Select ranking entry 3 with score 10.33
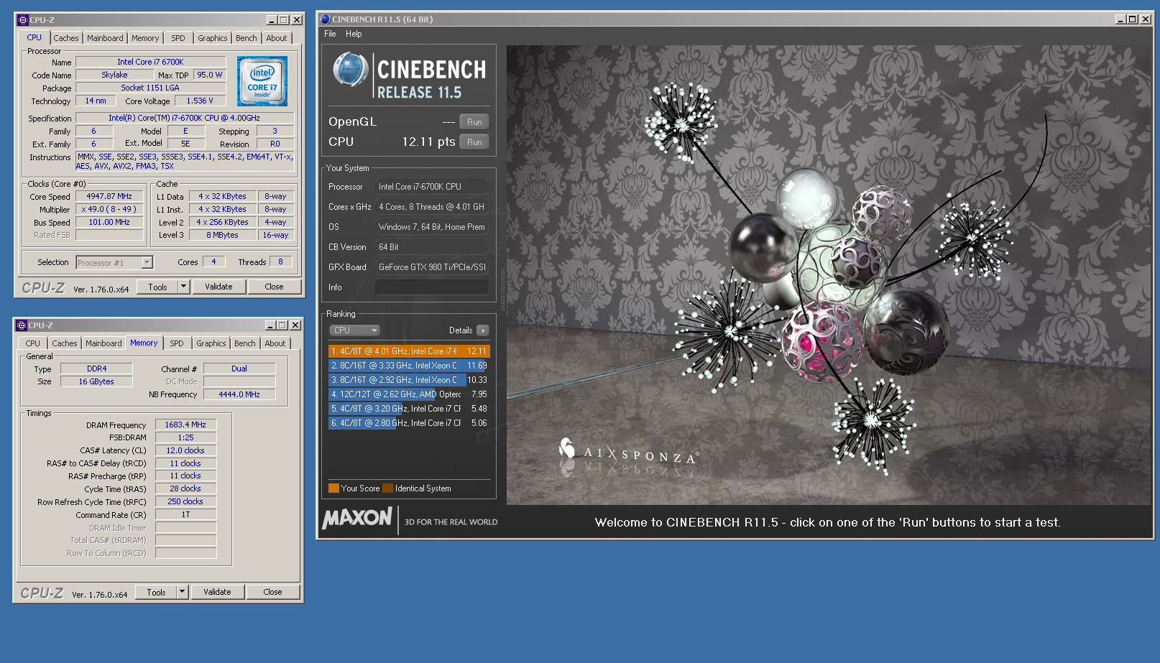Viewport: 1160px width, 663px height. 409,380
